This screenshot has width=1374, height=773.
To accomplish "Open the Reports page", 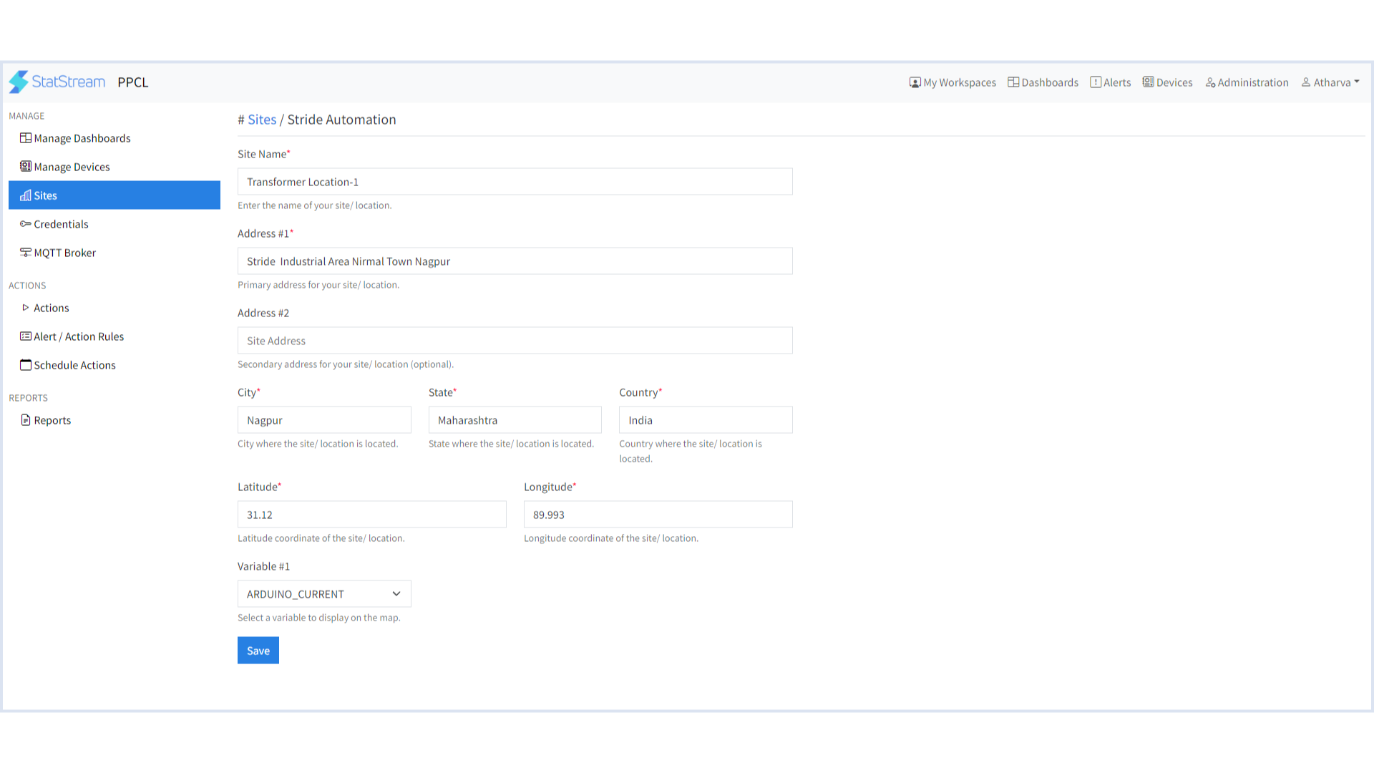I will [x=46, y=420].
